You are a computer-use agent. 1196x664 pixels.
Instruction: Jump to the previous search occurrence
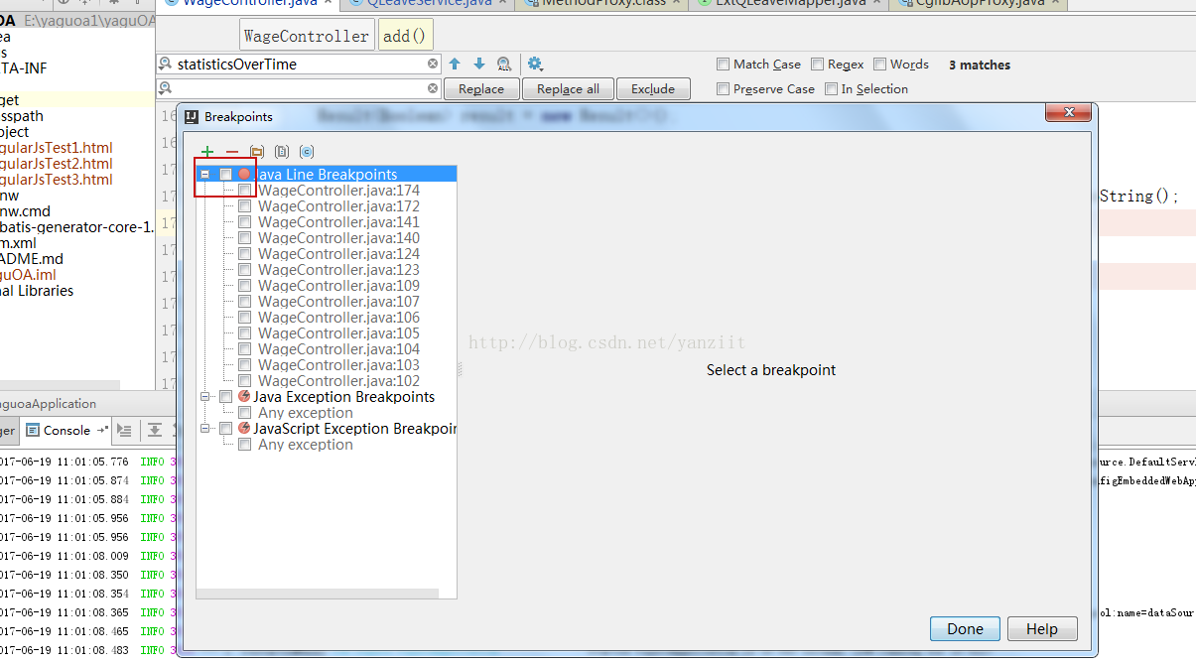point(455,64)
